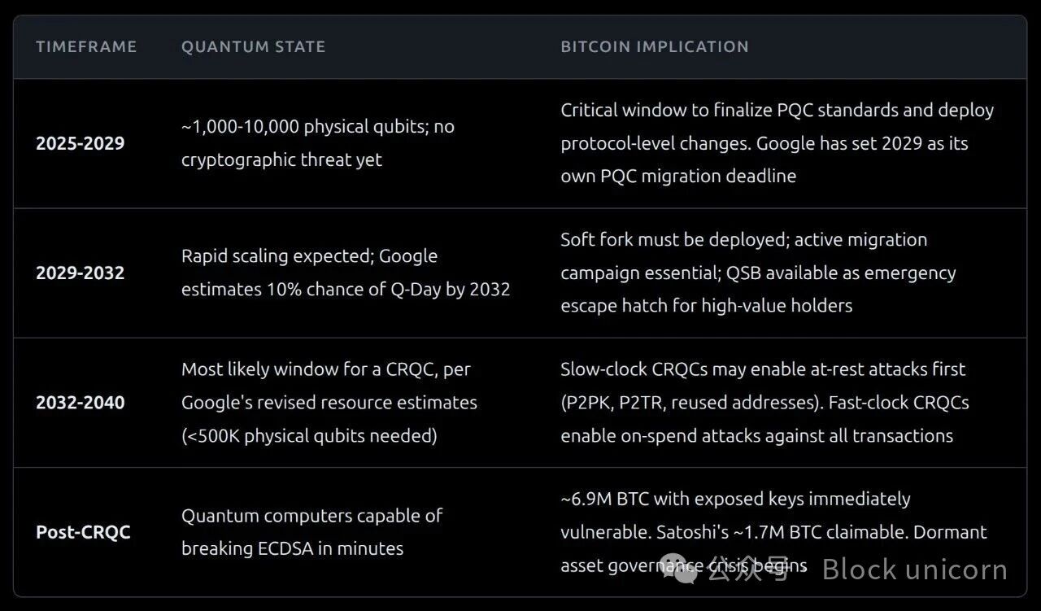This screenshot has height=611, width=1041.
Task: Click the 6.9M BTC exposed keys text
Action: coord(735,499)
